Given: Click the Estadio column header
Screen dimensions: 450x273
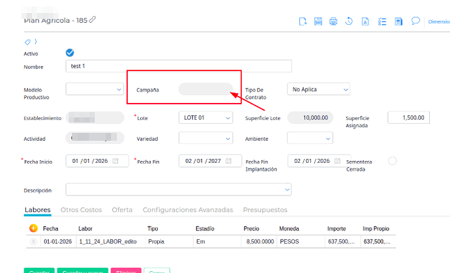Looking at the screenshot, I should coord(205,229).
